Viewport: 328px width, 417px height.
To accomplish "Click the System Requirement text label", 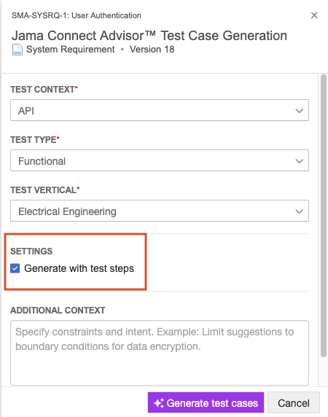I will tap(71, 50).
